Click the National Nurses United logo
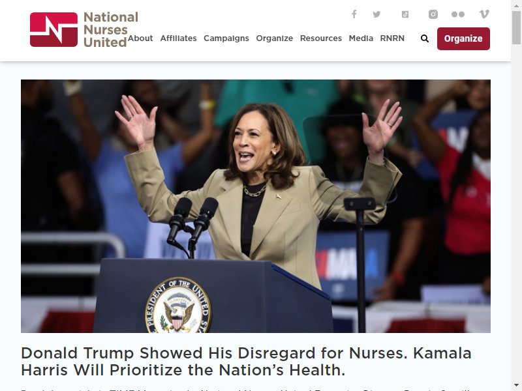The width and height of the screenshot is (522, 391). click(84, 29)
